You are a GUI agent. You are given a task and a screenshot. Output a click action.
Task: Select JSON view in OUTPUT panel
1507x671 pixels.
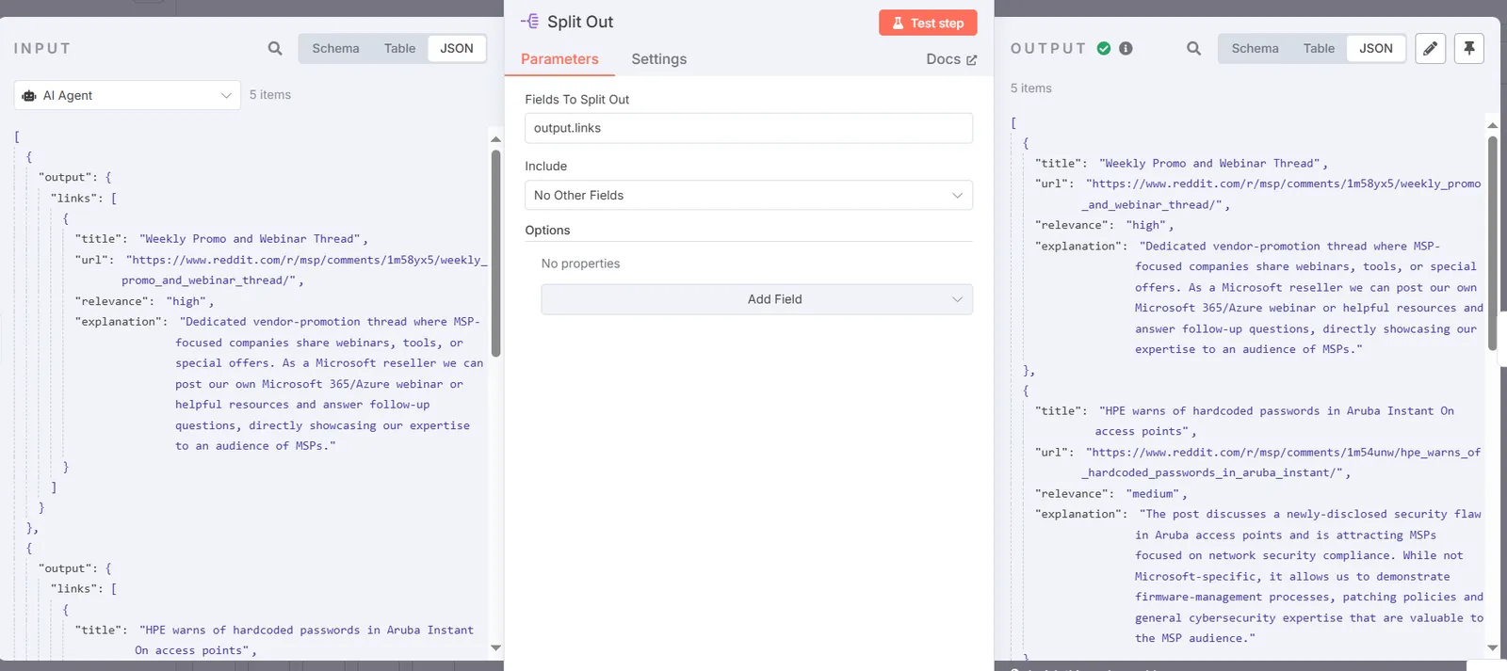1376,48
